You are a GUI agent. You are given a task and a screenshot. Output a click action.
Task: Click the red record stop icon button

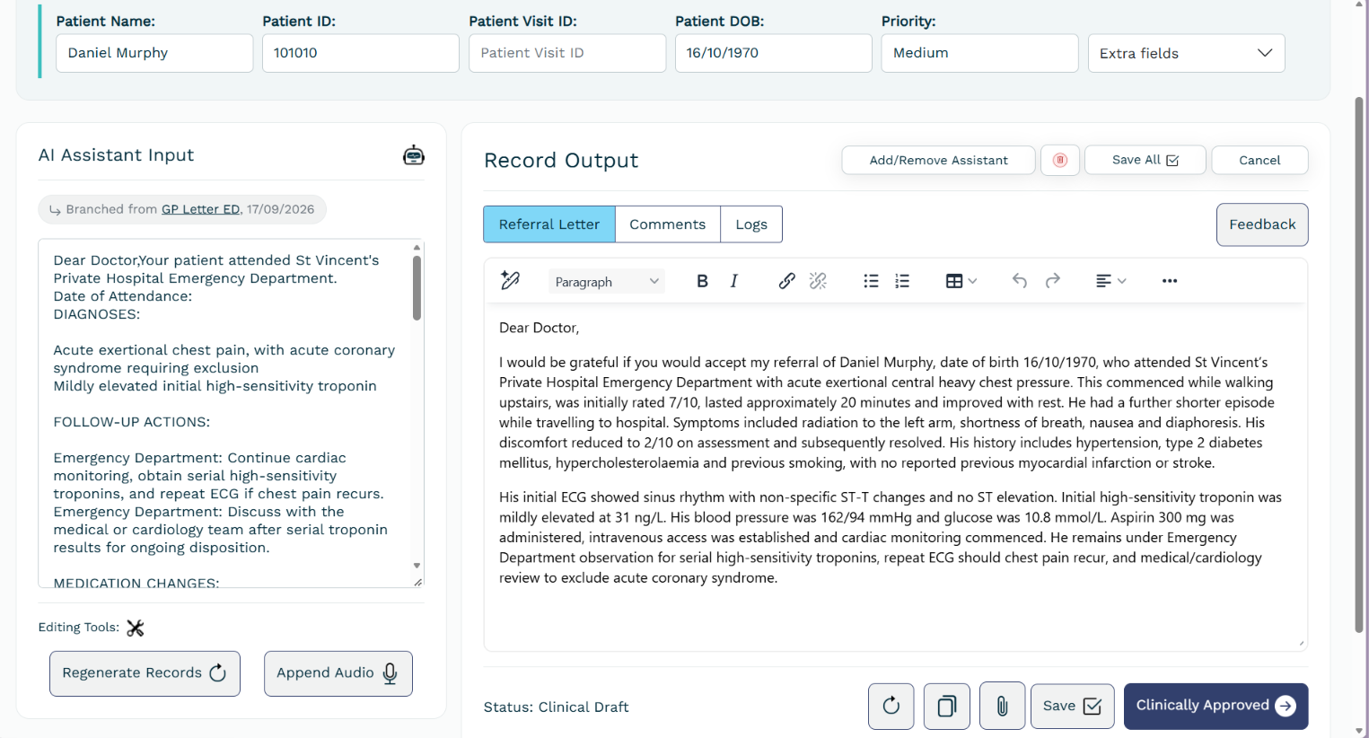pos(1060,160)
